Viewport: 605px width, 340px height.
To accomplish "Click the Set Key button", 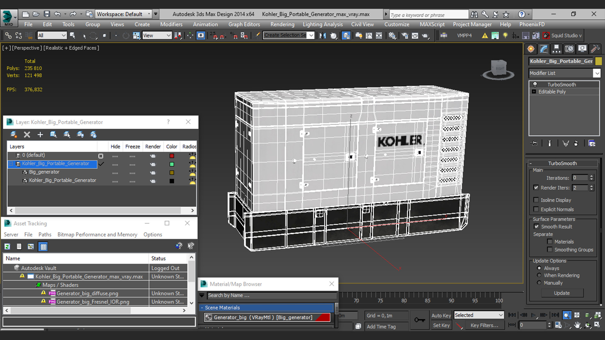I will [x=441, y=325].
